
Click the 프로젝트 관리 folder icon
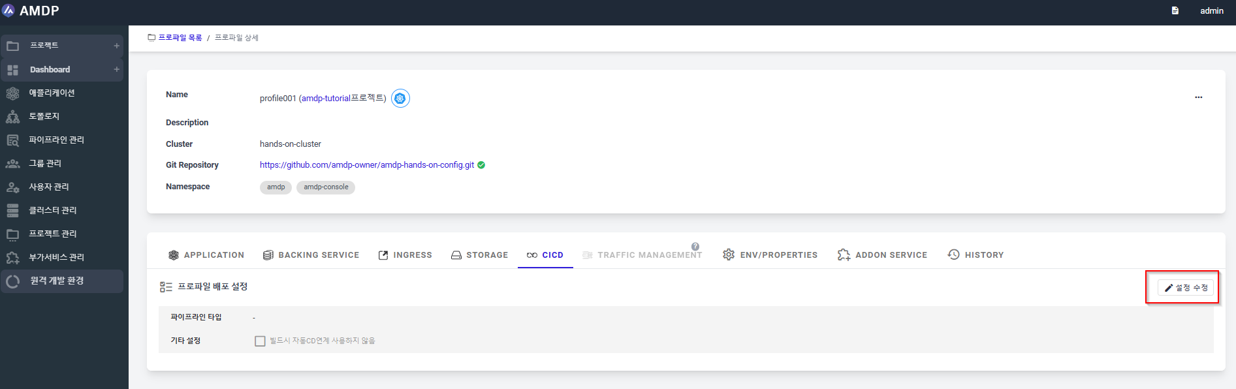12,234
